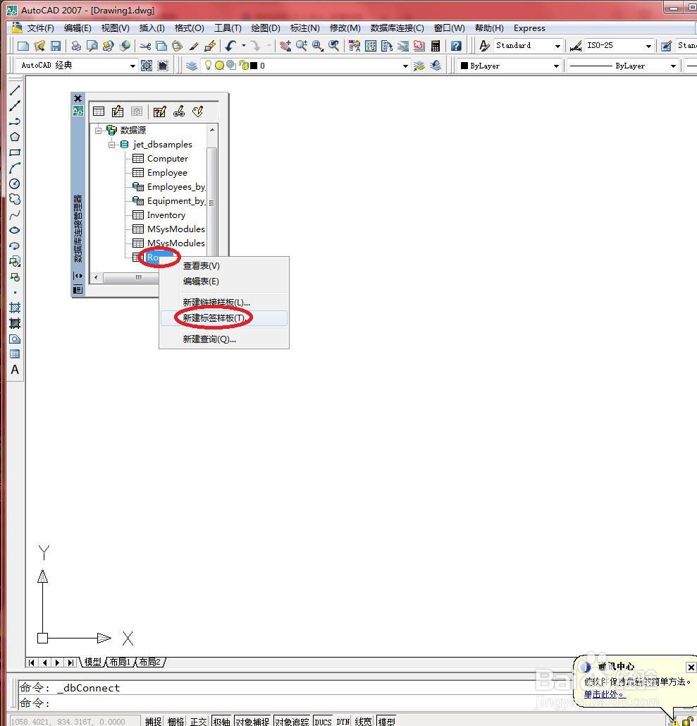Toggle 栅格 grid display in status bar
This screenshot has width=697, height=726.
pos(175,721)
